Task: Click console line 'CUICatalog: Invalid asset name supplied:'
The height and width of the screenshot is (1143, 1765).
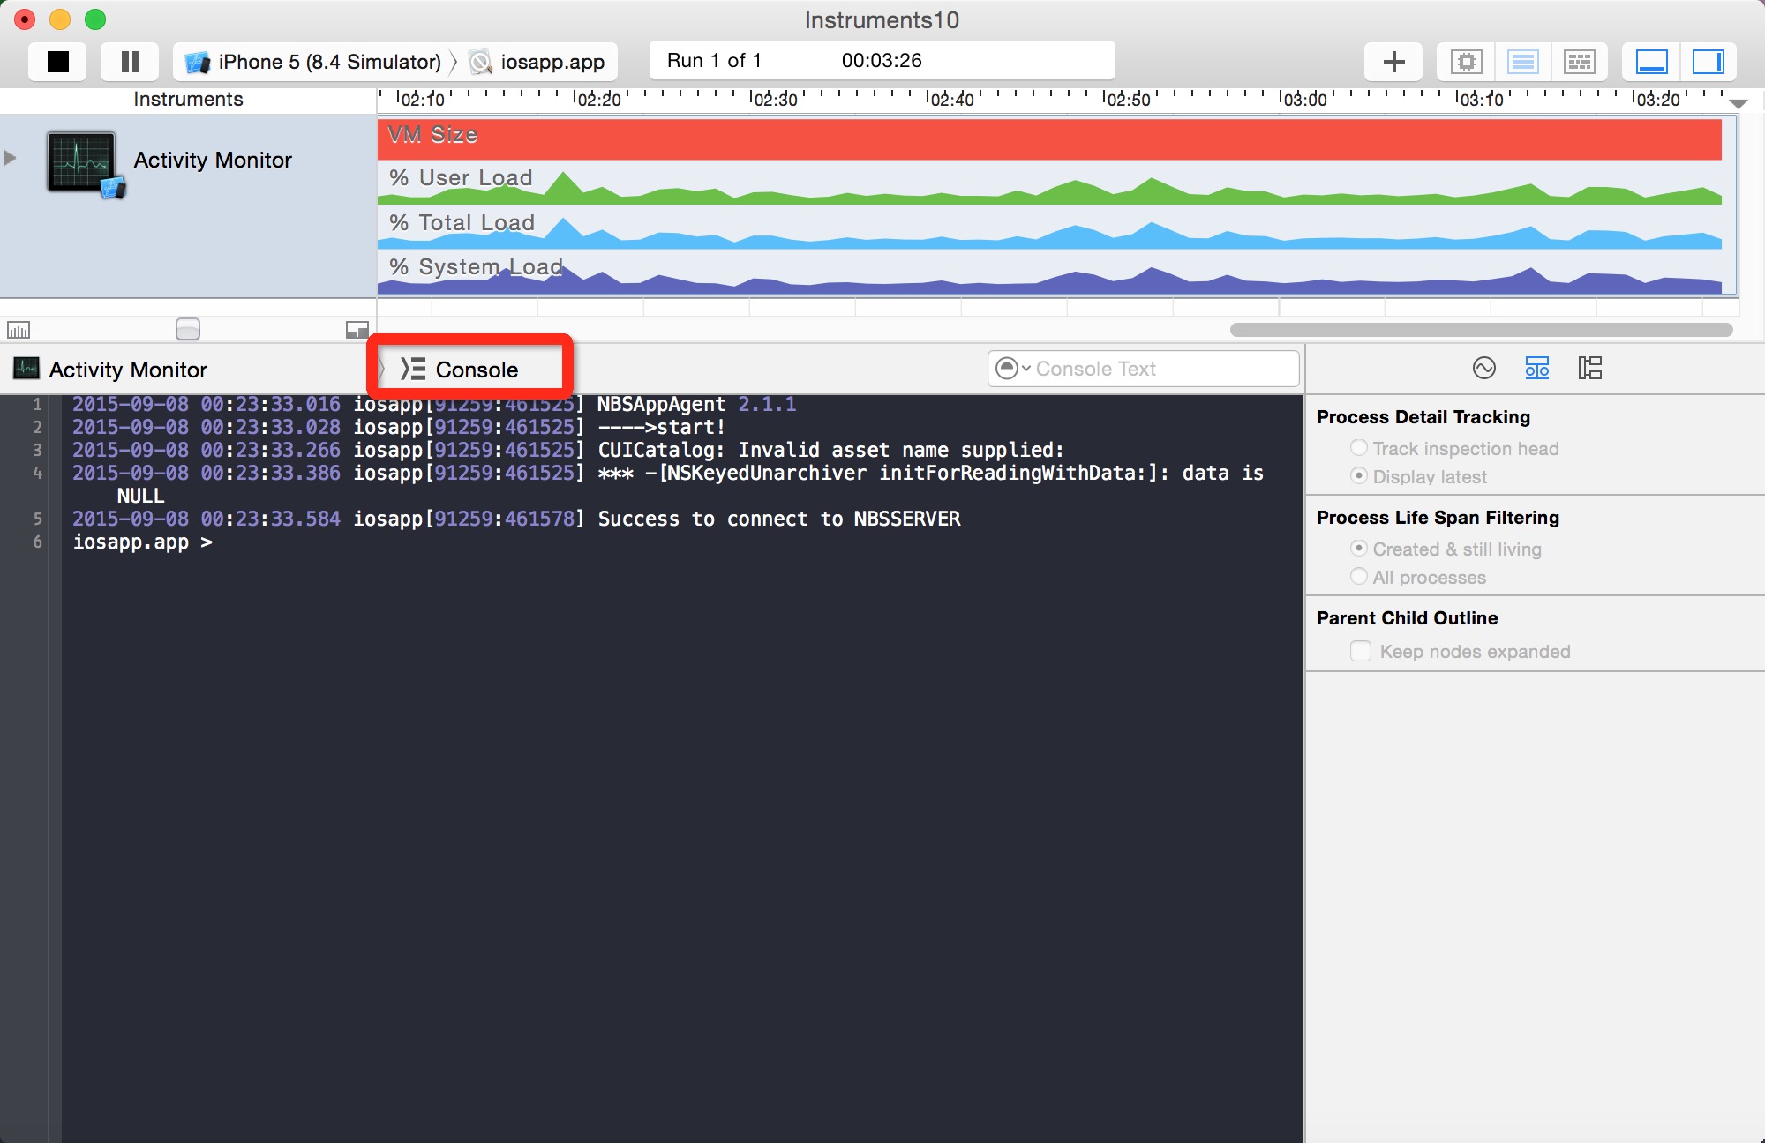Action: click(x=830, y=450)
